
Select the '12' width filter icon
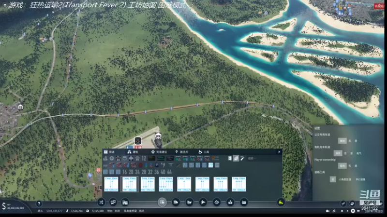(x=144, y=158)
